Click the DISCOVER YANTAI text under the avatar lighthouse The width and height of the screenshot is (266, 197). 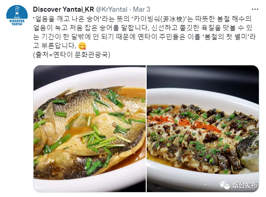click(x=17, y=22)
